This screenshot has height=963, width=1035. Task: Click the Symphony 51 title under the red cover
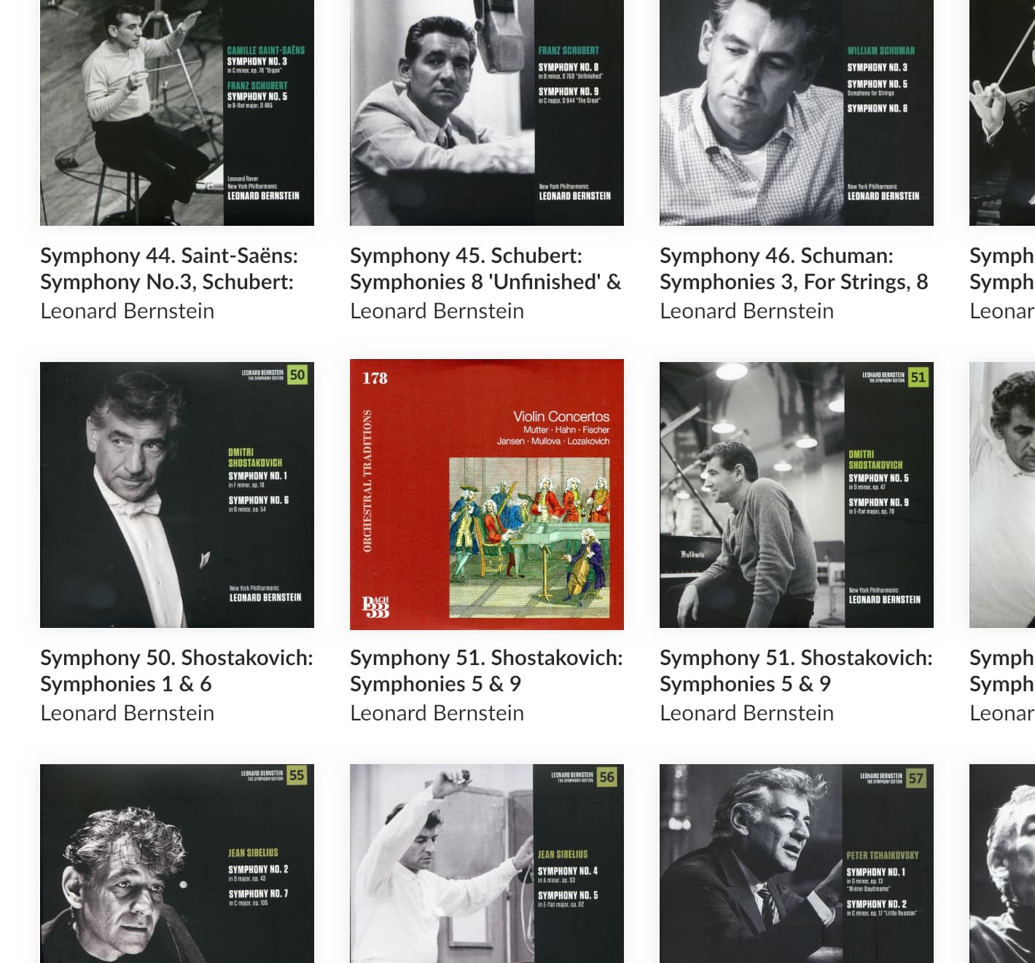pos(486,671)
